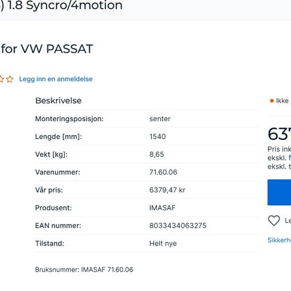The height and width of the screenshot is (291, 291).
Task: Click the Tilstand value Helt nye
Action: (x=163, y=244)
